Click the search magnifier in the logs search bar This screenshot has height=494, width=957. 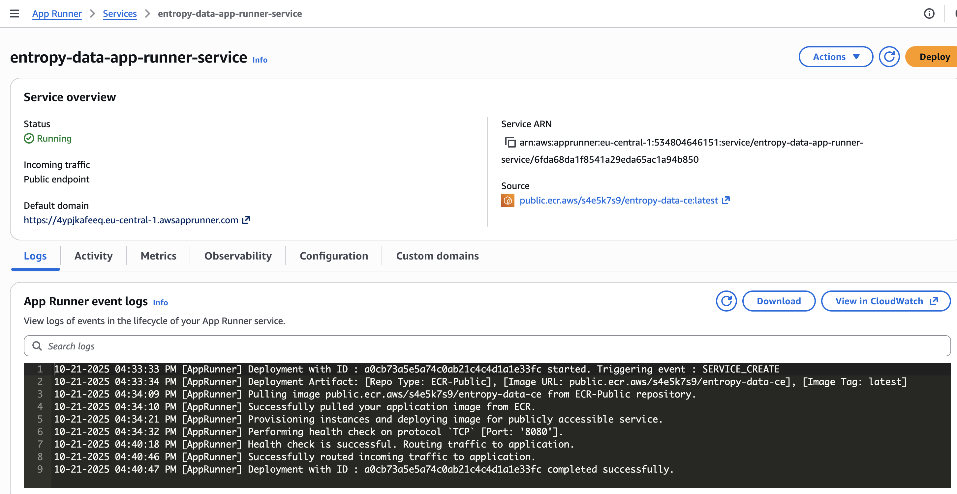tap(37, 345)
